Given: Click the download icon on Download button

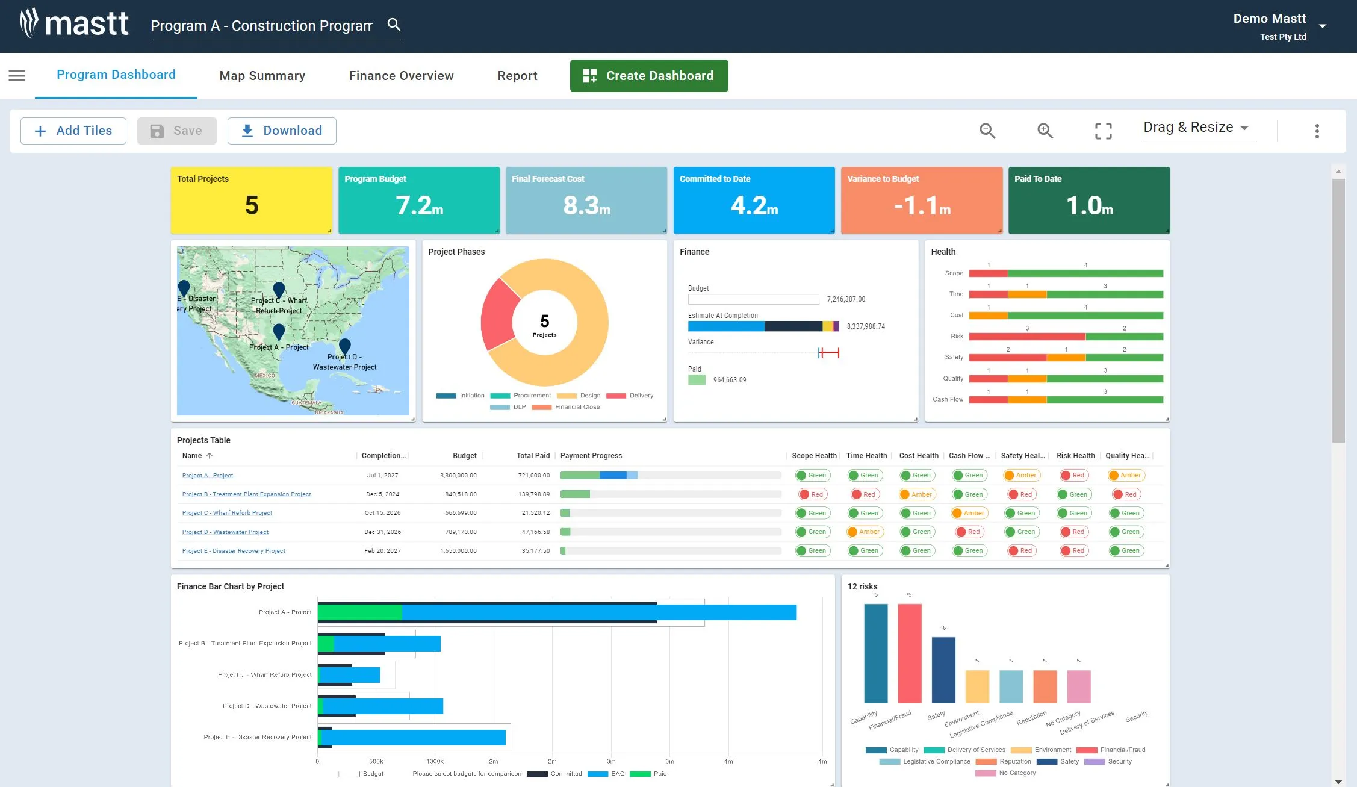Looking at the screenshot, I should point(247,130).
